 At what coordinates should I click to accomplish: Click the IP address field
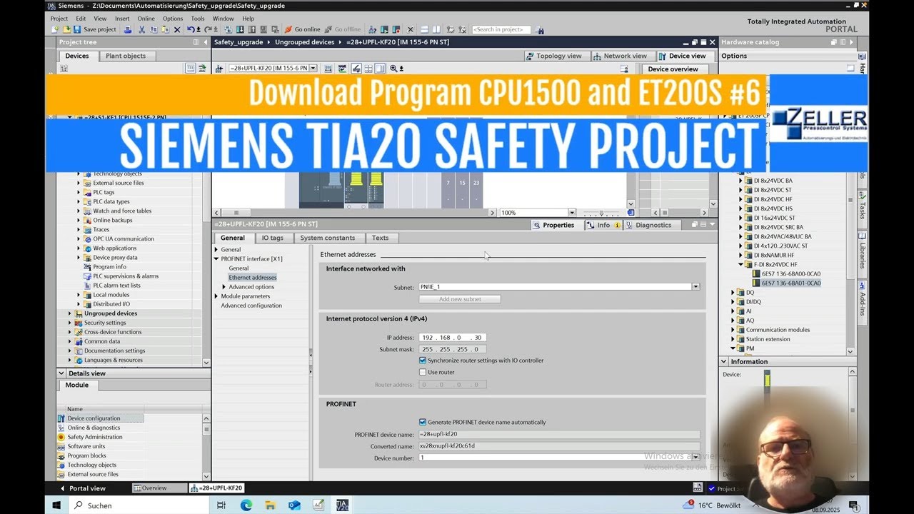pyautogui.click(x=453, y=337)
